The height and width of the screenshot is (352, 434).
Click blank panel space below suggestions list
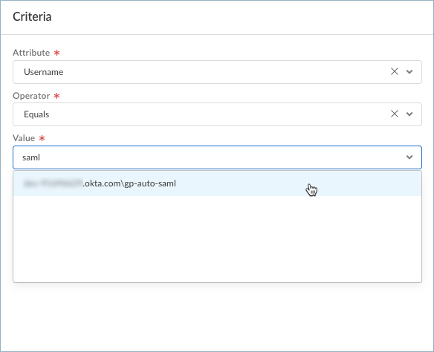pos(217,316)
